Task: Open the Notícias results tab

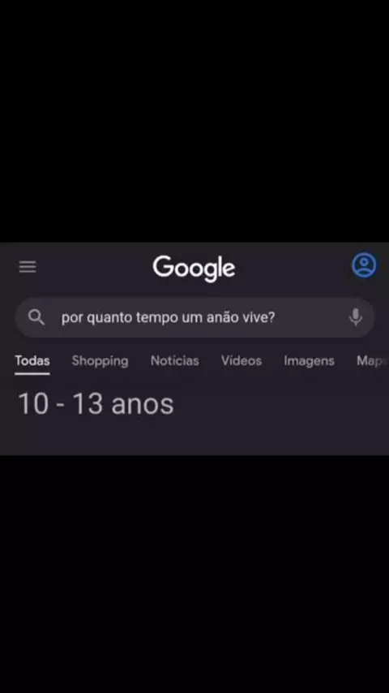Action: 175,360
